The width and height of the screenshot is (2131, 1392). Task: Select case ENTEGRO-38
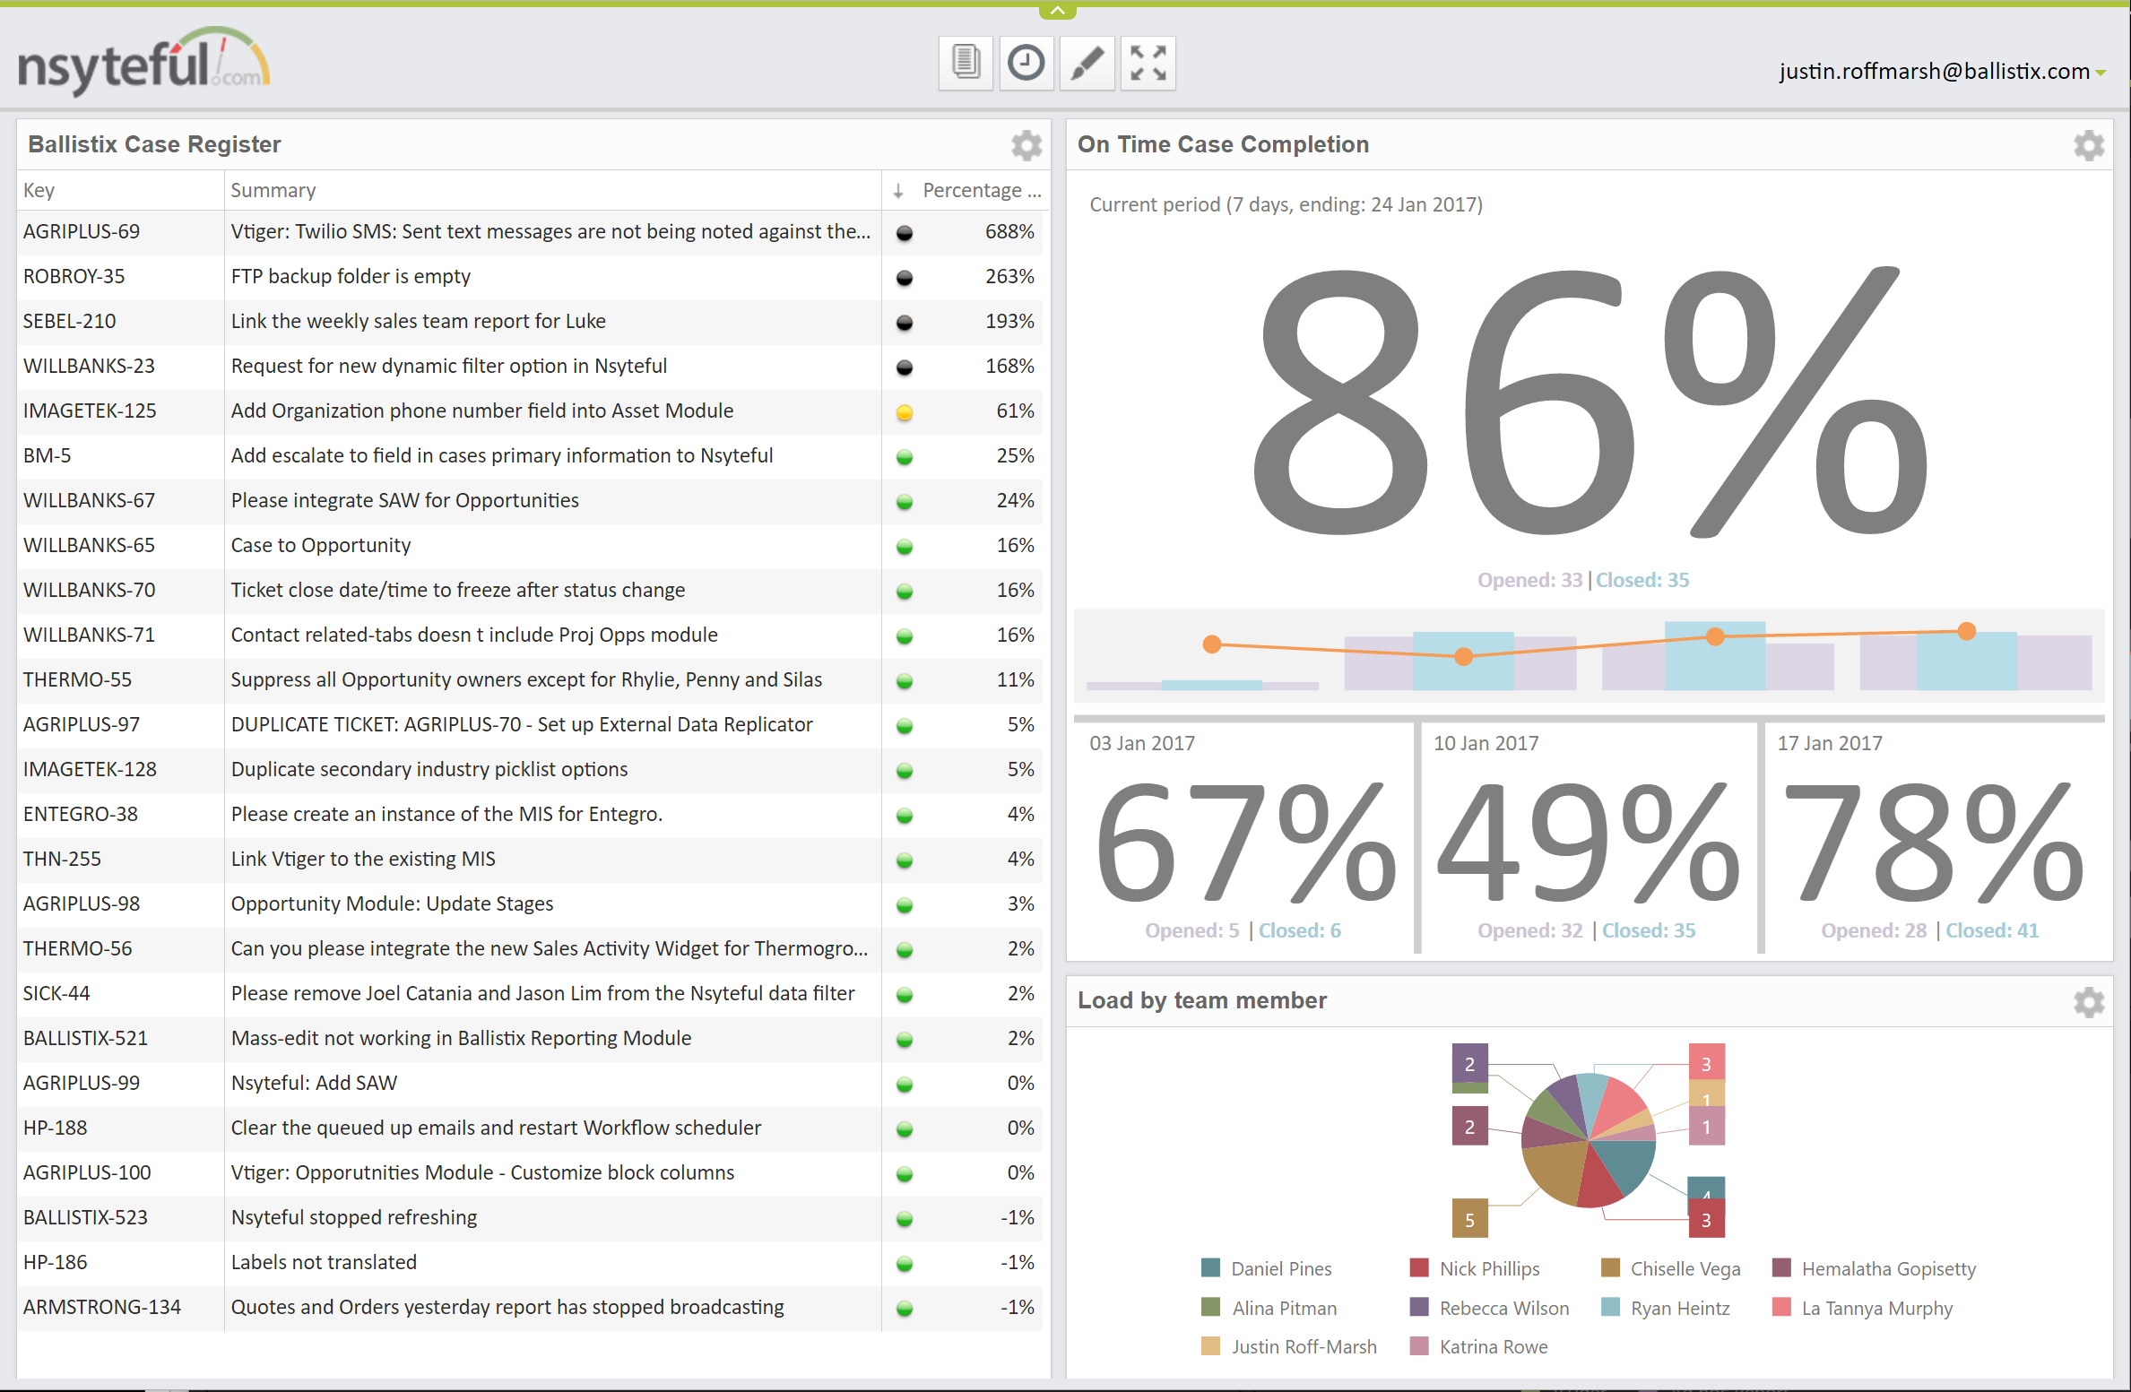click(81, 814)
